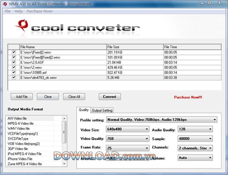Select MPEG-4 Video file format
The width and height of the screenshot is (228, 175).
pyautogui.click(x=21, y=123)
